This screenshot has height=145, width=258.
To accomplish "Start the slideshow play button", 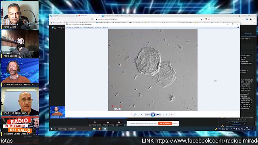I will click(x=153, y=114).
